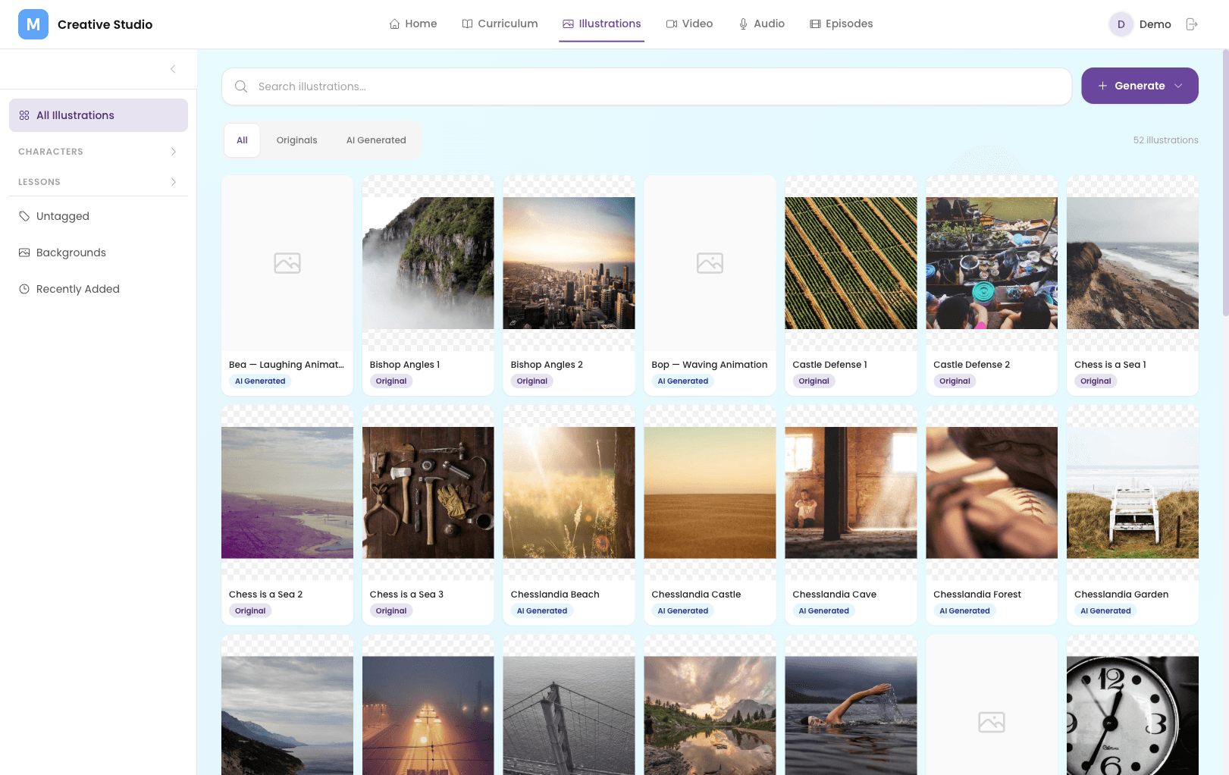Switch to the Originals filter tab
The image size is (1229, 775).
(x=296, y=140)
